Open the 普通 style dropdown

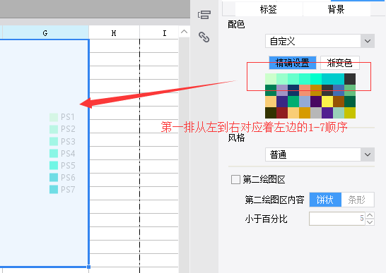click(x=320, y=154)
